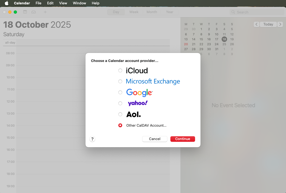Open the Window menu
The width and height of the screenshot is (286, 193).
point(79,3)
